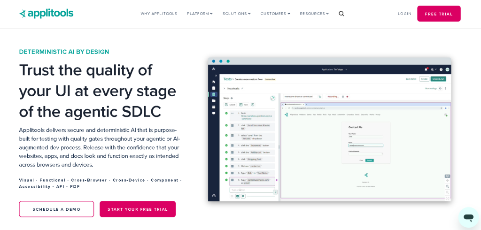This screenshot has height=230, width=481.
Task: Click the Create button in the product screenshot
Action: point(424,79)
